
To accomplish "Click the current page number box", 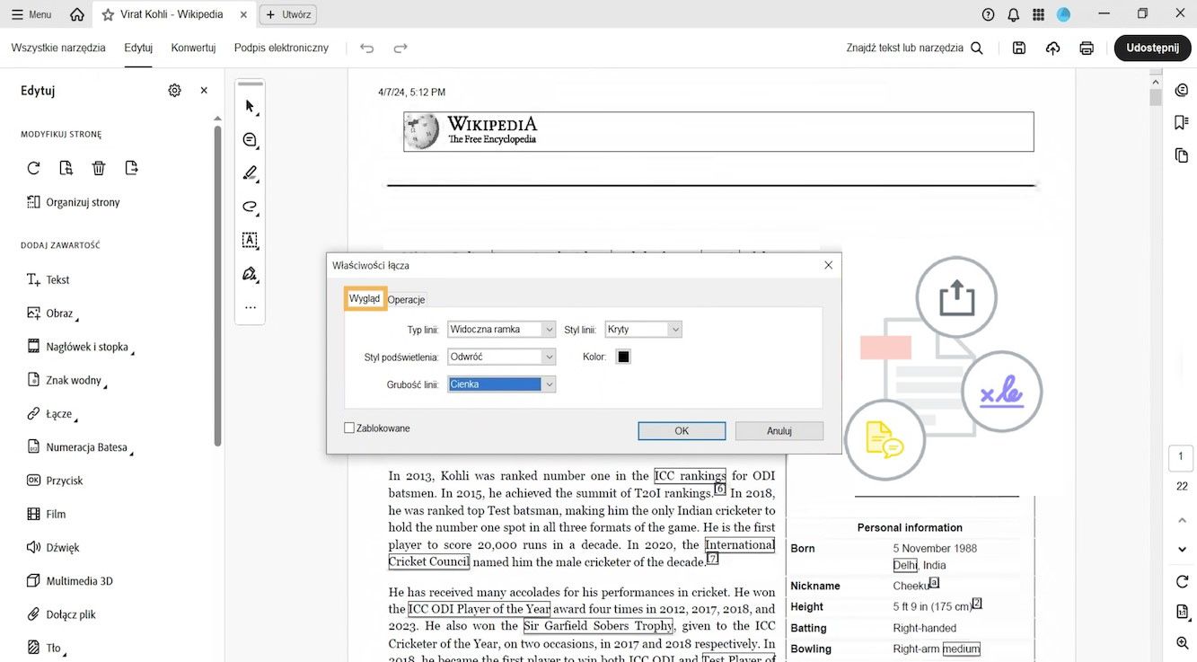I will tap(1182, 456).
